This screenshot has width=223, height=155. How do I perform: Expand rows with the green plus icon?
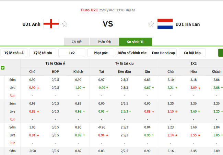3,68
